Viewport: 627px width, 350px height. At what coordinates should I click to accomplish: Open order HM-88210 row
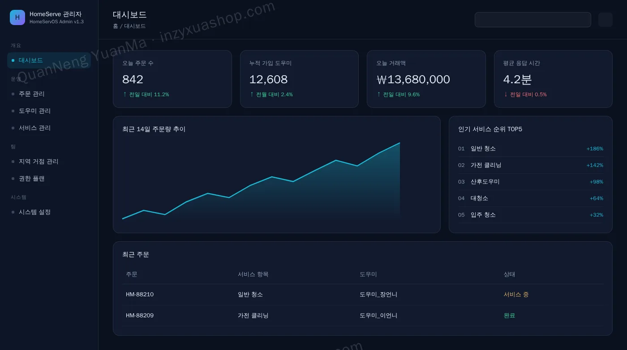[x=363, y=295]
